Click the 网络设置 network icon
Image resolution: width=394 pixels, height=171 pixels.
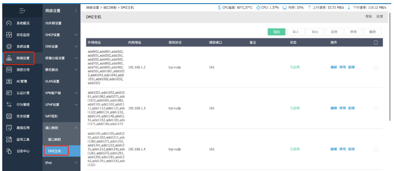coord(9,58)
